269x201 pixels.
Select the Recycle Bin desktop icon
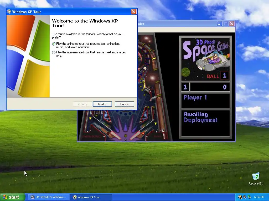point(256,179)
